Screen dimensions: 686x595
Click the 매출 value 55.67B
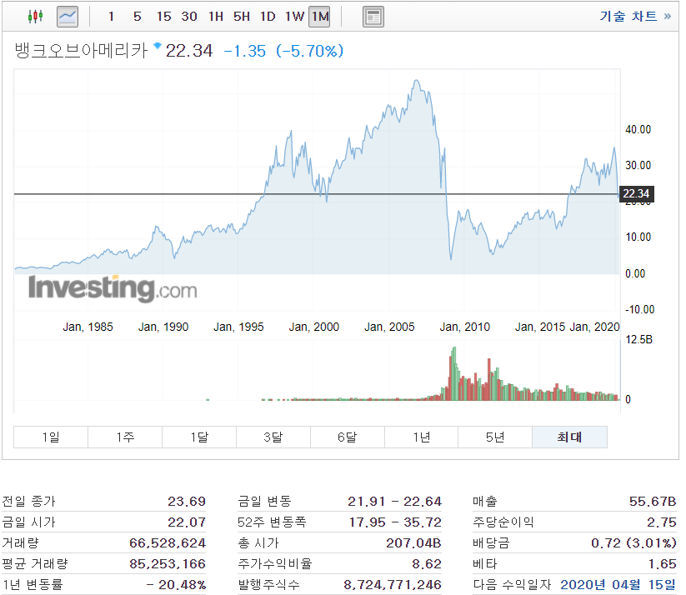[653, 502]
